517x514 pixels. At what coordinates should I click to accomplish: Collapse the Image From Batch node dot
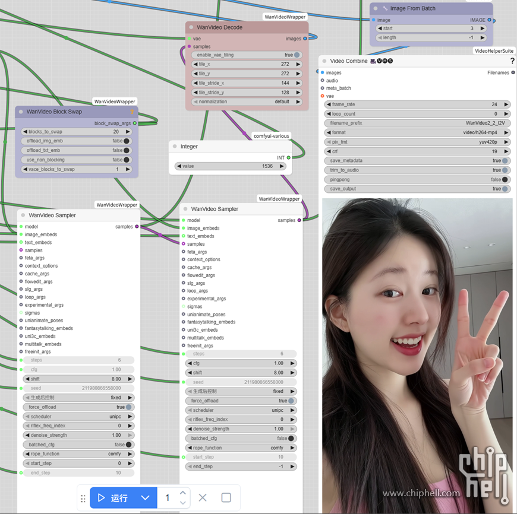click(376, 8)
